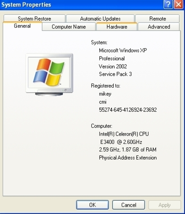Click the greyed-out Apply button
Image resolution: width=185 pixels, height=214 pixels.
tap(165, 205)
